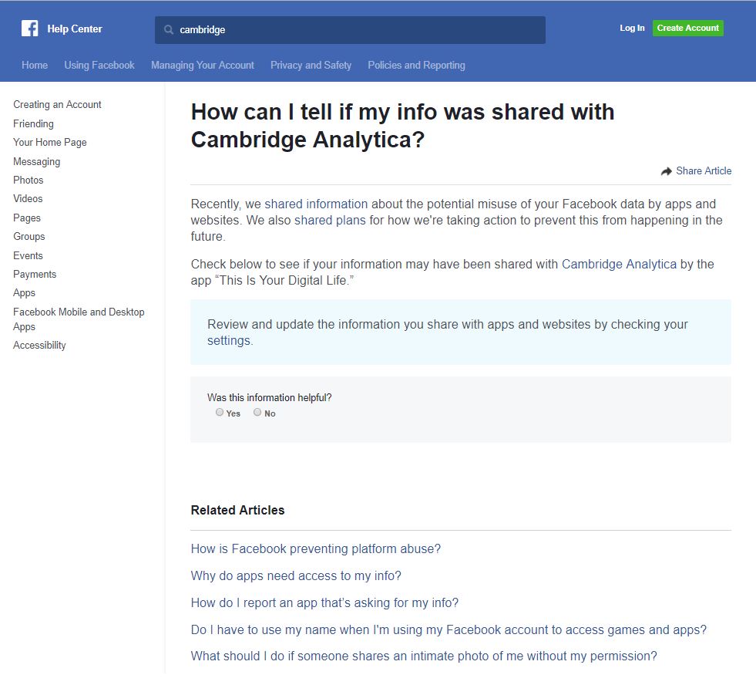Follow the Cambridge Analytica link in paragraph
756x685 pixels.
tap(619, 264)
